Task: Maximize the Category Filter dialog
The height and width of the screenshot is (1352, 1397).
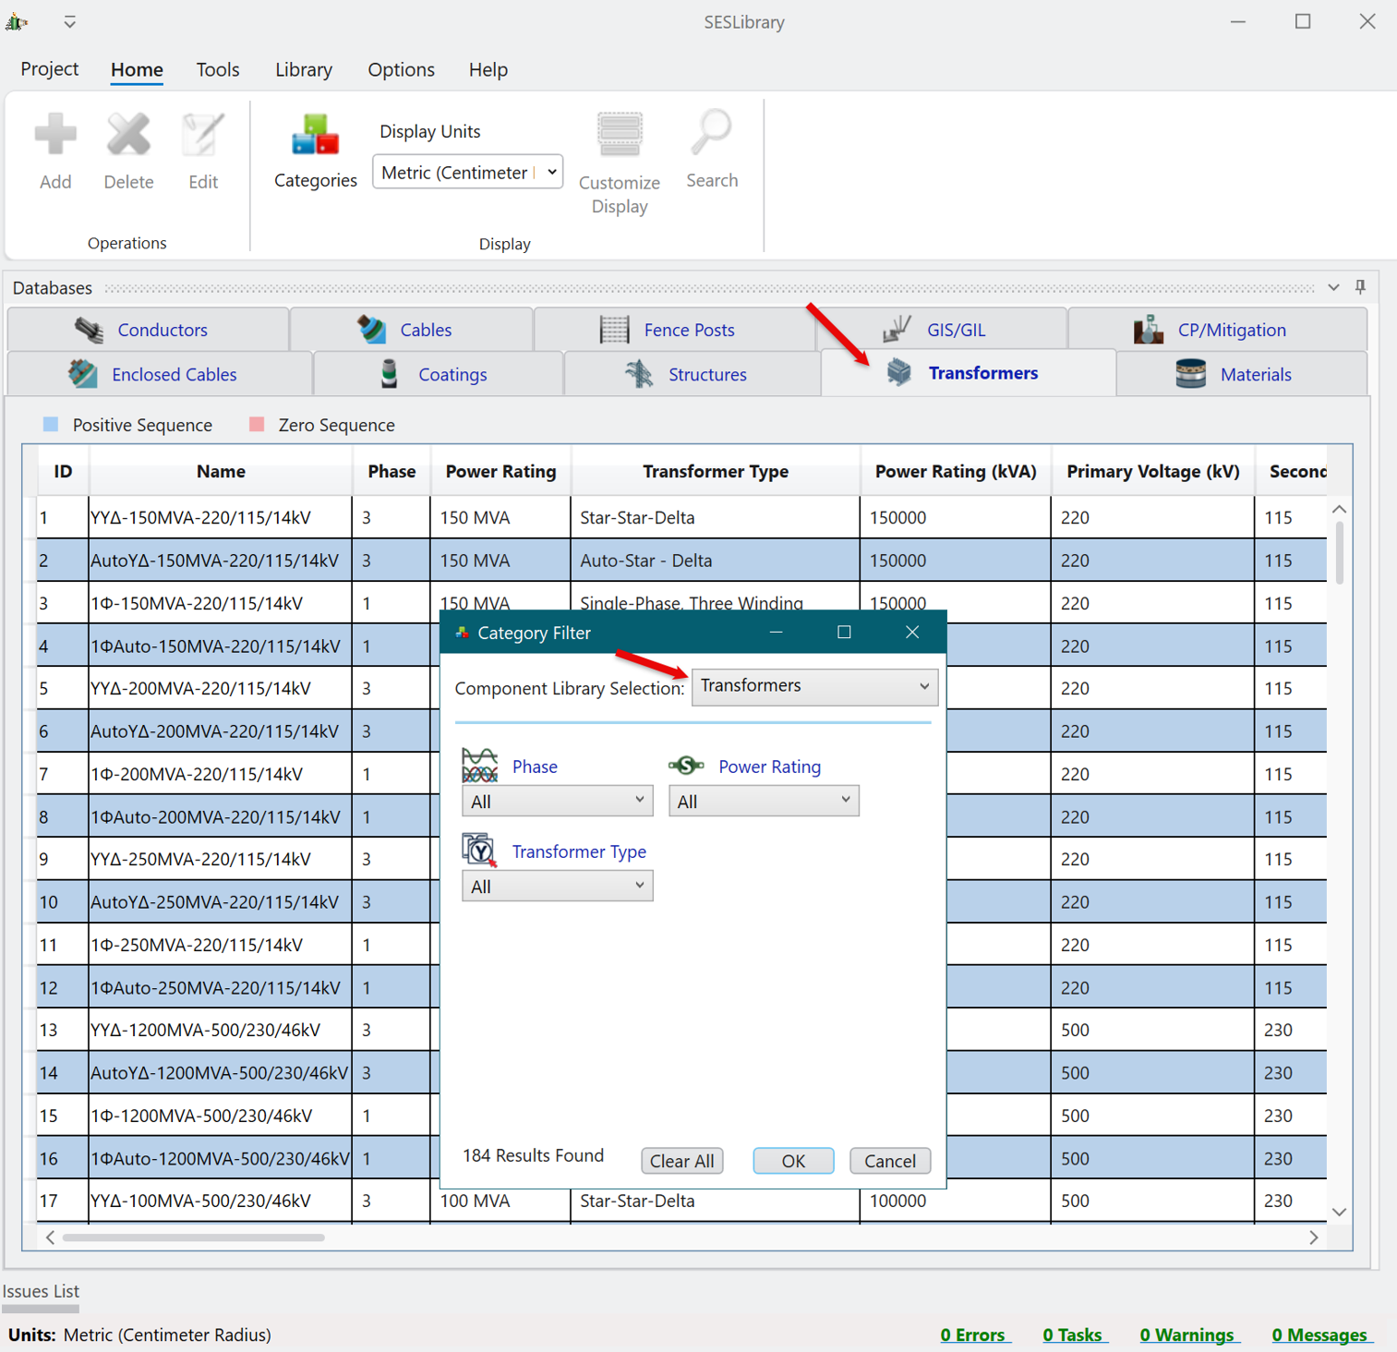Action: (844, 632)
